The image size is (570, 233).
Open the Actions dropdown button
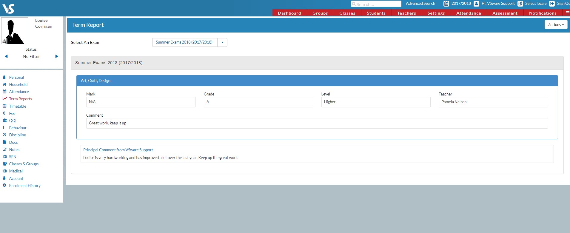(556, 25)
